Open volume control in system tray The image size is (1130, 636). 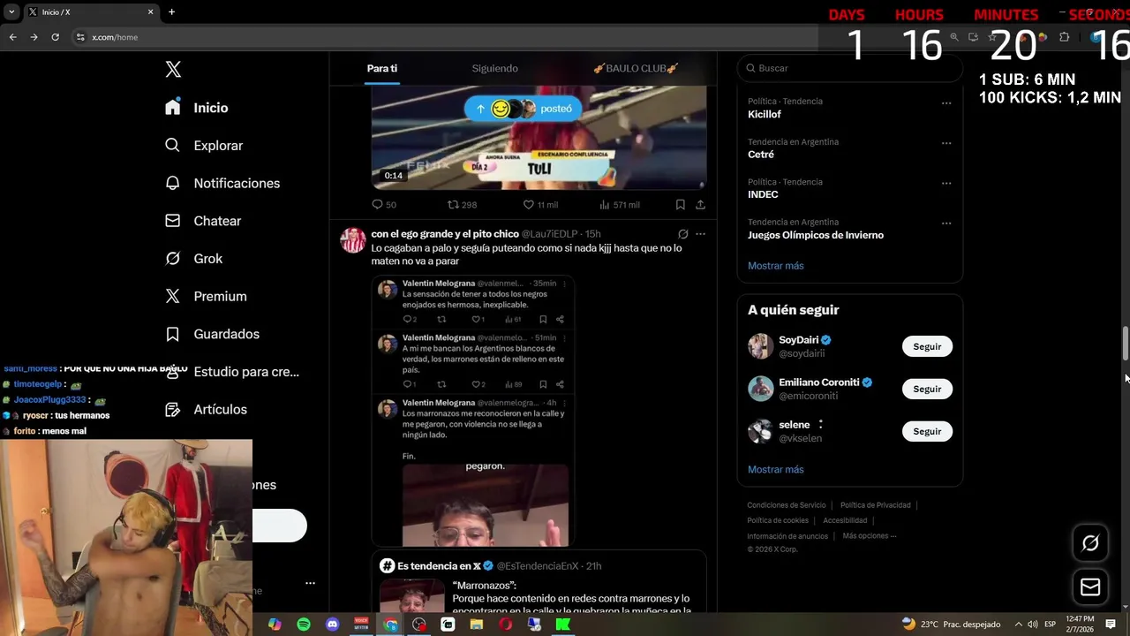pyautogui.click(x=1033, y=625)
